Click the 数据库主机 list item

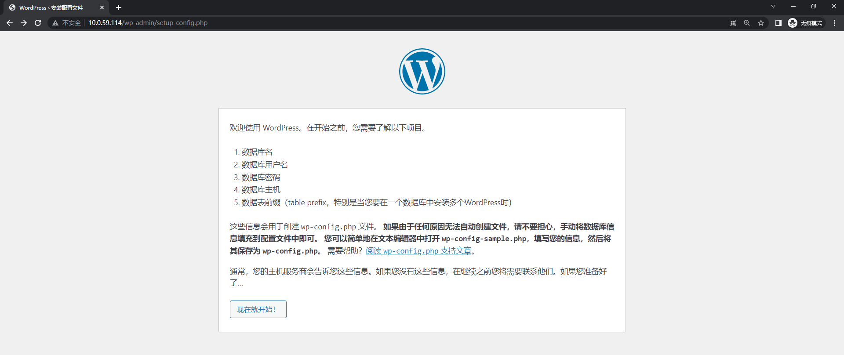(261, 190)
